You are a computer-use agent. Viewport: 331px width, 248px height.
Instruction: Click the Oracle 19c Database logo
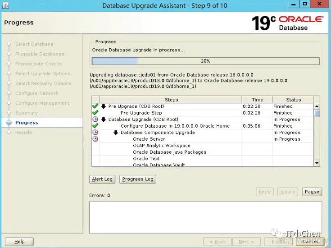pos(287,23)
